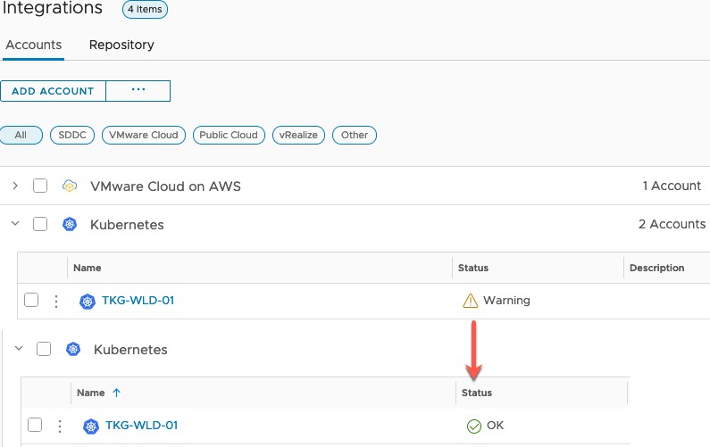Select checkbox for TKG-WLD-01 OK row
The height and width of the screenshot is (447, 710).
pos(35,425)
